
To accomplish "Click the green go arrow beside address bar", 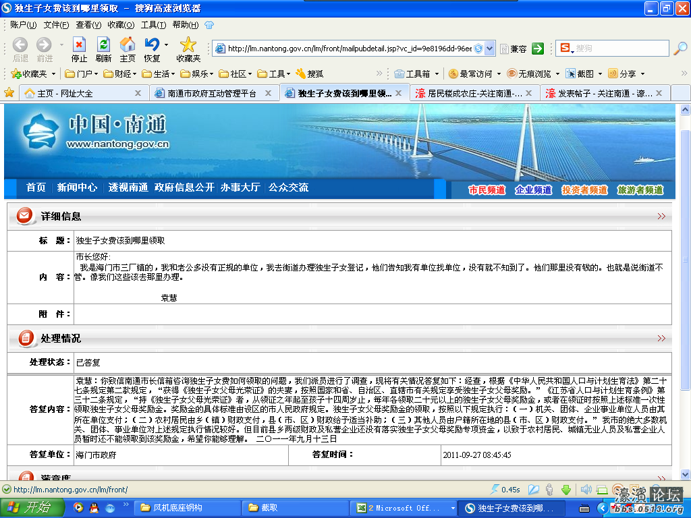I will click(x=538, y=49).
